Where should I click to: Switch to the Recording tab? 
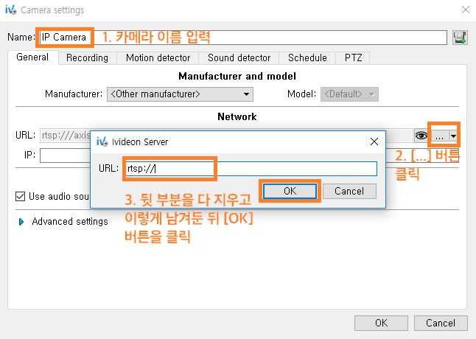(87, 57)
